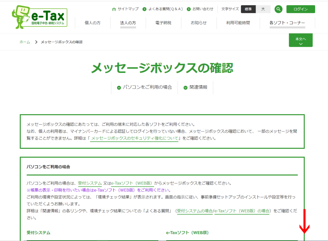Set font size to 標準
The image size is (328, 241).
click(248, 9)
